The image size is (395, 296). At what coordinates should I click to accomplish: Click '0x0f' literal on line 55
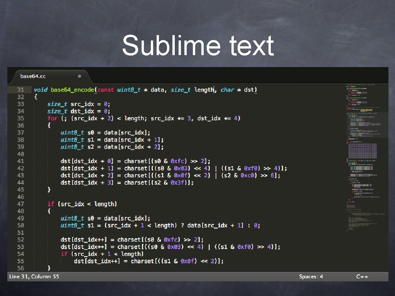[187, 261]
